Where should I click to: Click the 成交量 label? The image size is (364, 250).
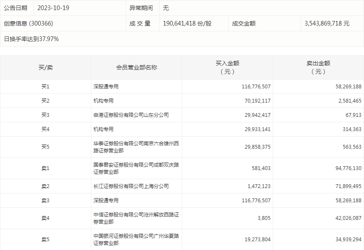click(140, 23)
